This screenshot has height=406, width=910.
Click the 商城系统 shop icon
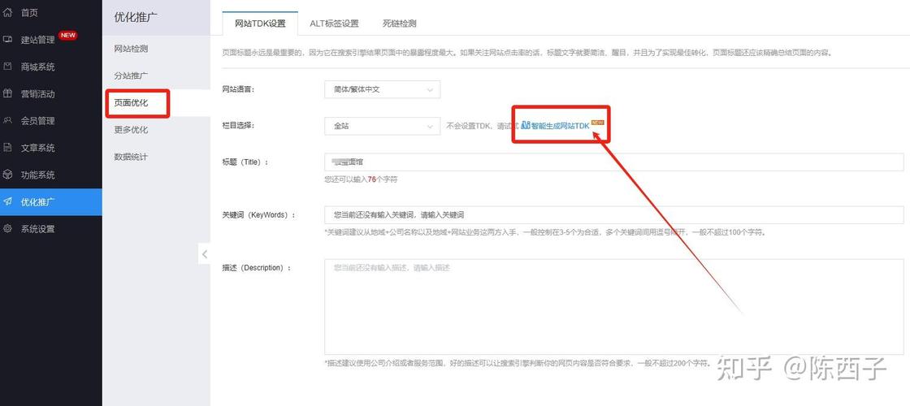point(7,67)
